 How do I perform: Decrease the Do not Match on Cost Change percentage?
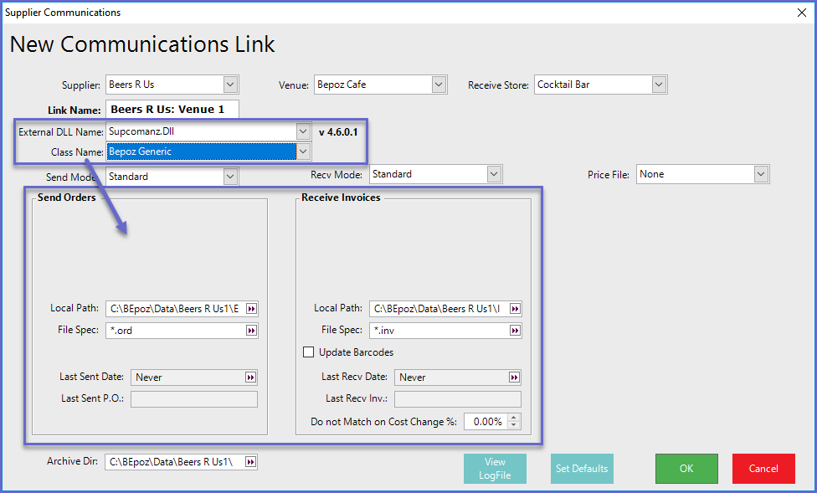point(514,425)
